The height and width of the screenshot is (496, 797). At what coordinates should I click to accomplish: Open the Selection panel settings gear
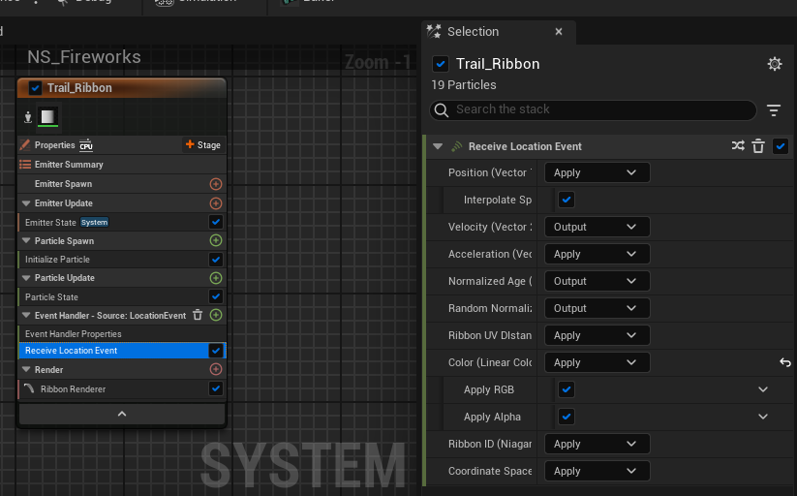774,64
